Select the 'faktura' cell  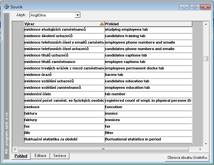pos(64,114)
